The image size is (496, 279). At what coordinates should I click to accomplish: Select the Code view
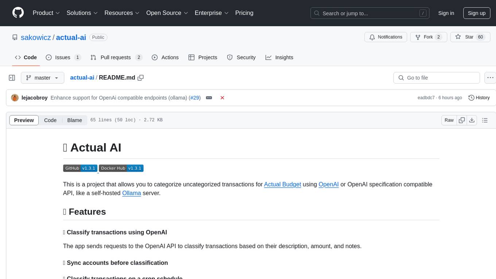(x=50, y=120)
